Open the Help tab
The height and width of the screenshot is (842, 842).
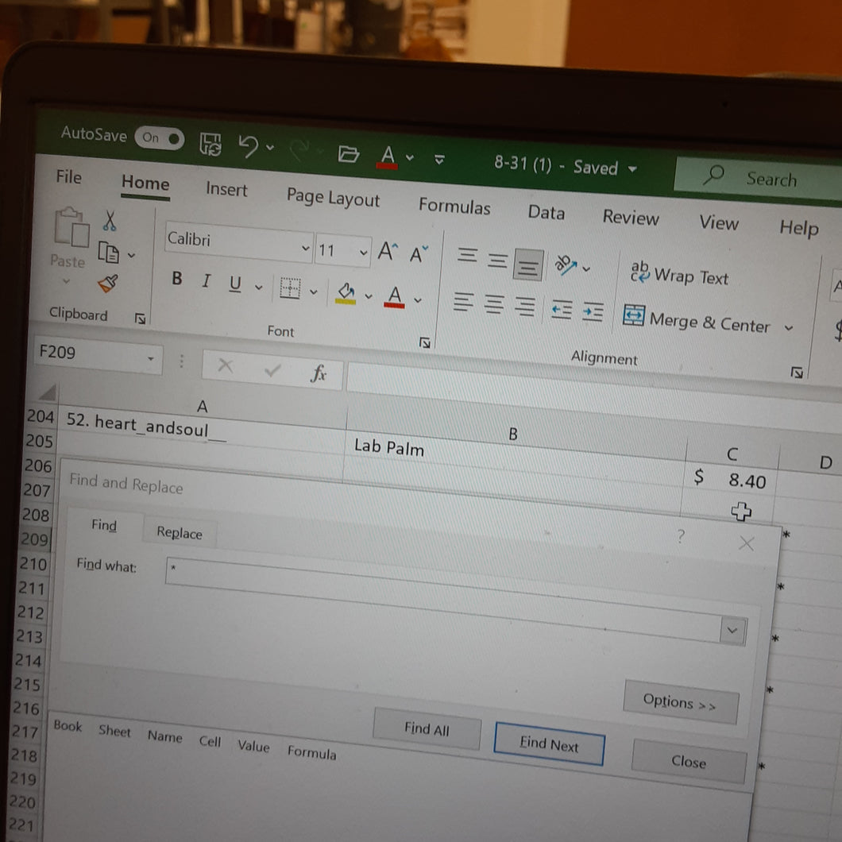798,228
